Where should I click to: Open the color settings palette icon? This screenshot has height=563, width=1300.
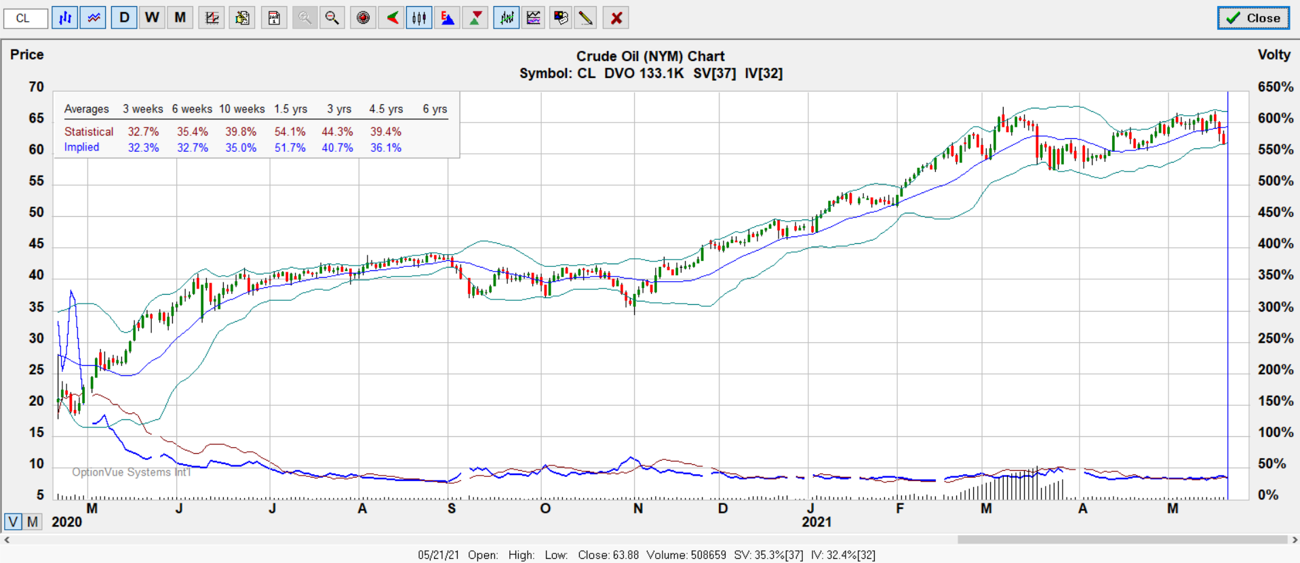pos(561,18)
